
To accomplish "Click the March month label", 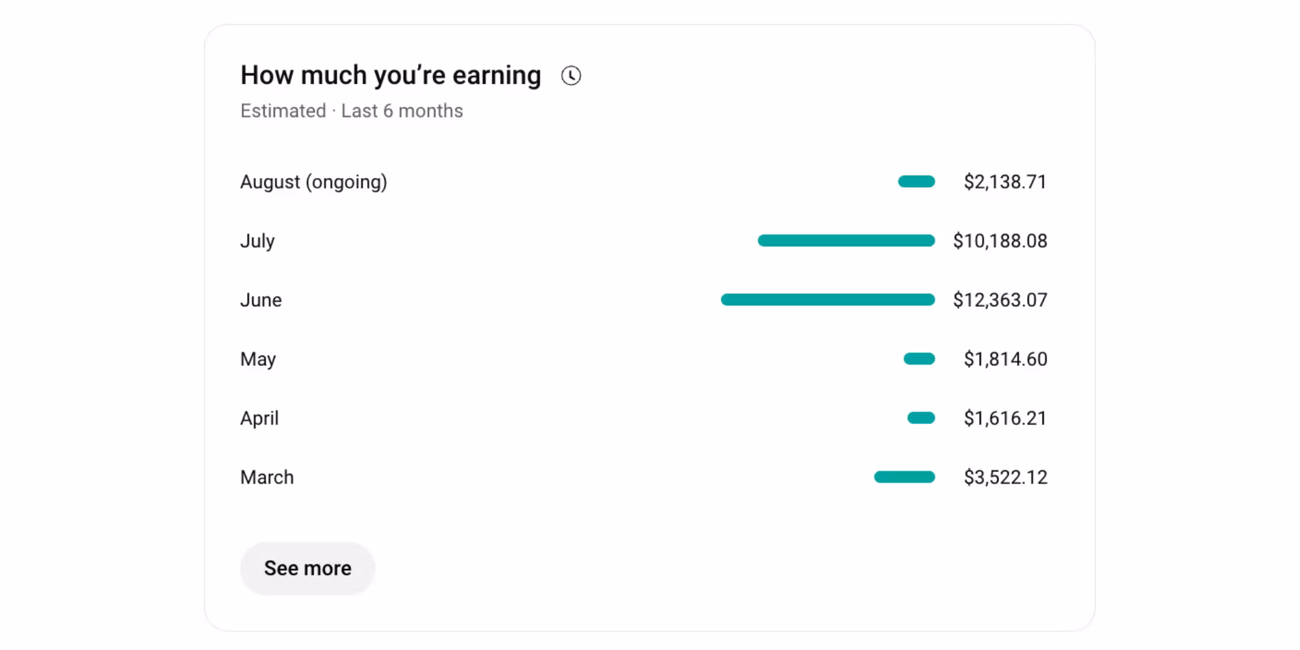I will pos(266,478).
